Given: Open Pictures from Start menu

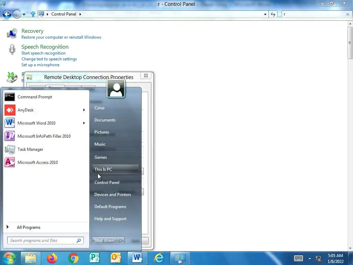Looking at the screenshot, I should (x=102, y=132).
